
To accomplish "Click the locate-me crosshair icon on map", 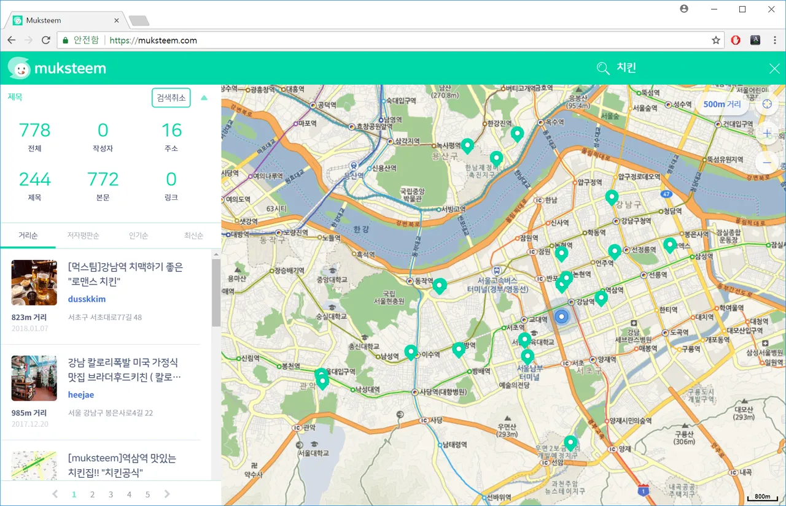I will pyautogui.click(x=767, y=104).
